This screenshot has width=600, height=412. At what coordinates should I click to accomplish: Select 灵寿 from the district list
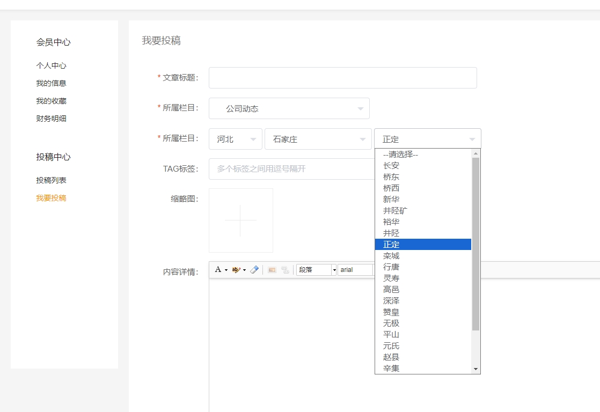[423, 278]
